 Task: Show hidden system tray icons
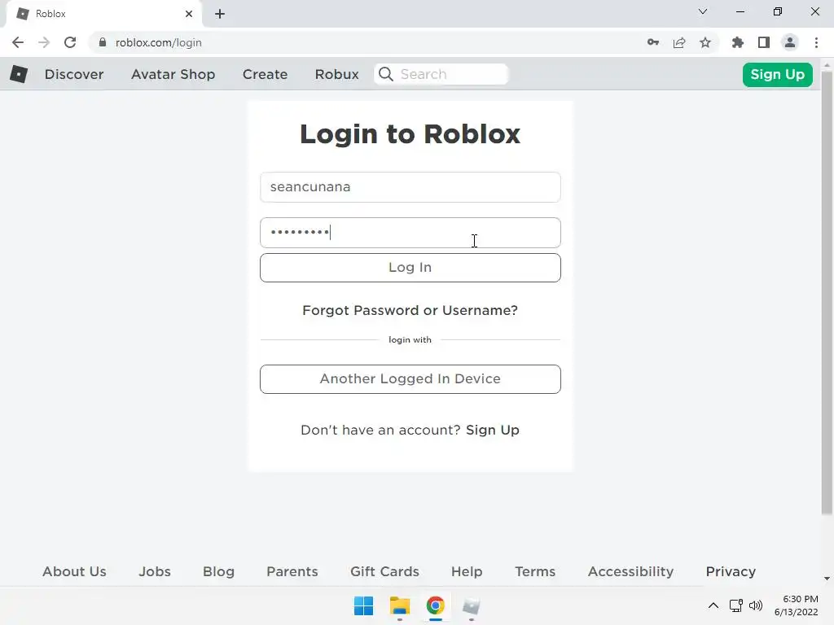tap(713, 605)
